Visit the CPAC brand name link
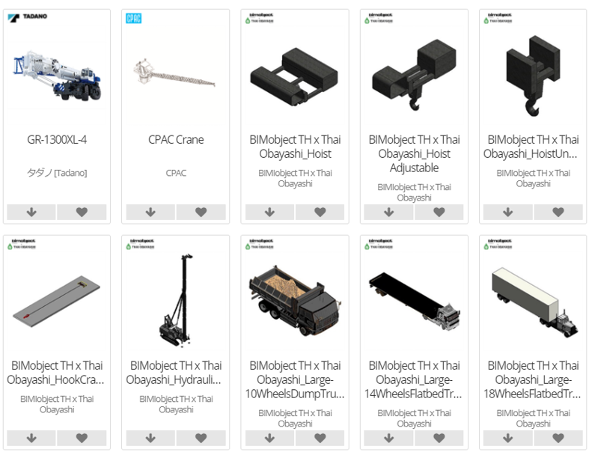The width and height of the screenshot is (592, 455). 176,173
